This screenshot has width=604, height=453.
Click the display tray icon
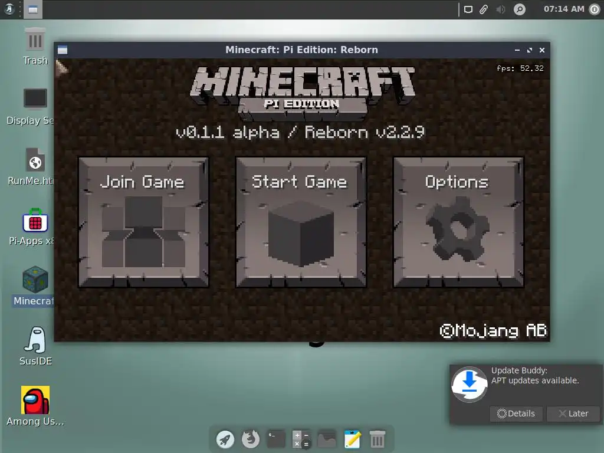click(x=468, y=9)
